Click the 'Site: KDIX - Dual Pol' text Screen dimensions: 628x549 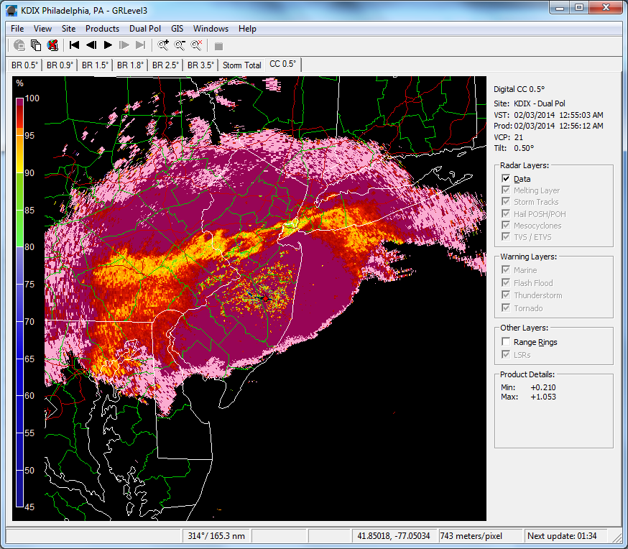529,103
